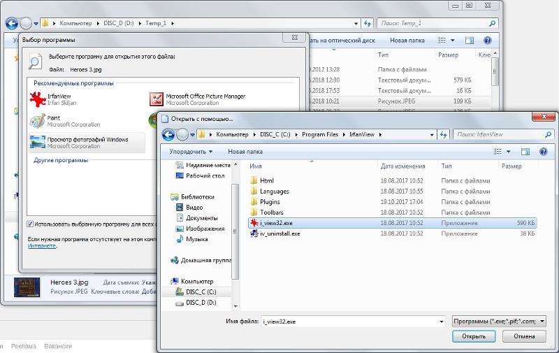Click the Открыть button

pyautogui.click(x=474, y=336)
